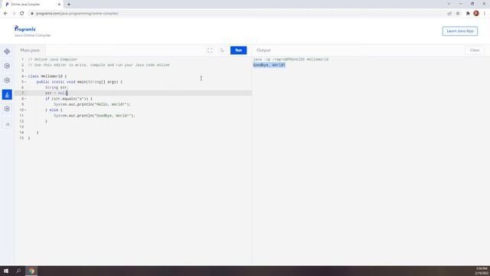Open the C++ compiler icon above Java
490x276 pixels.
[x=7, y=80]
